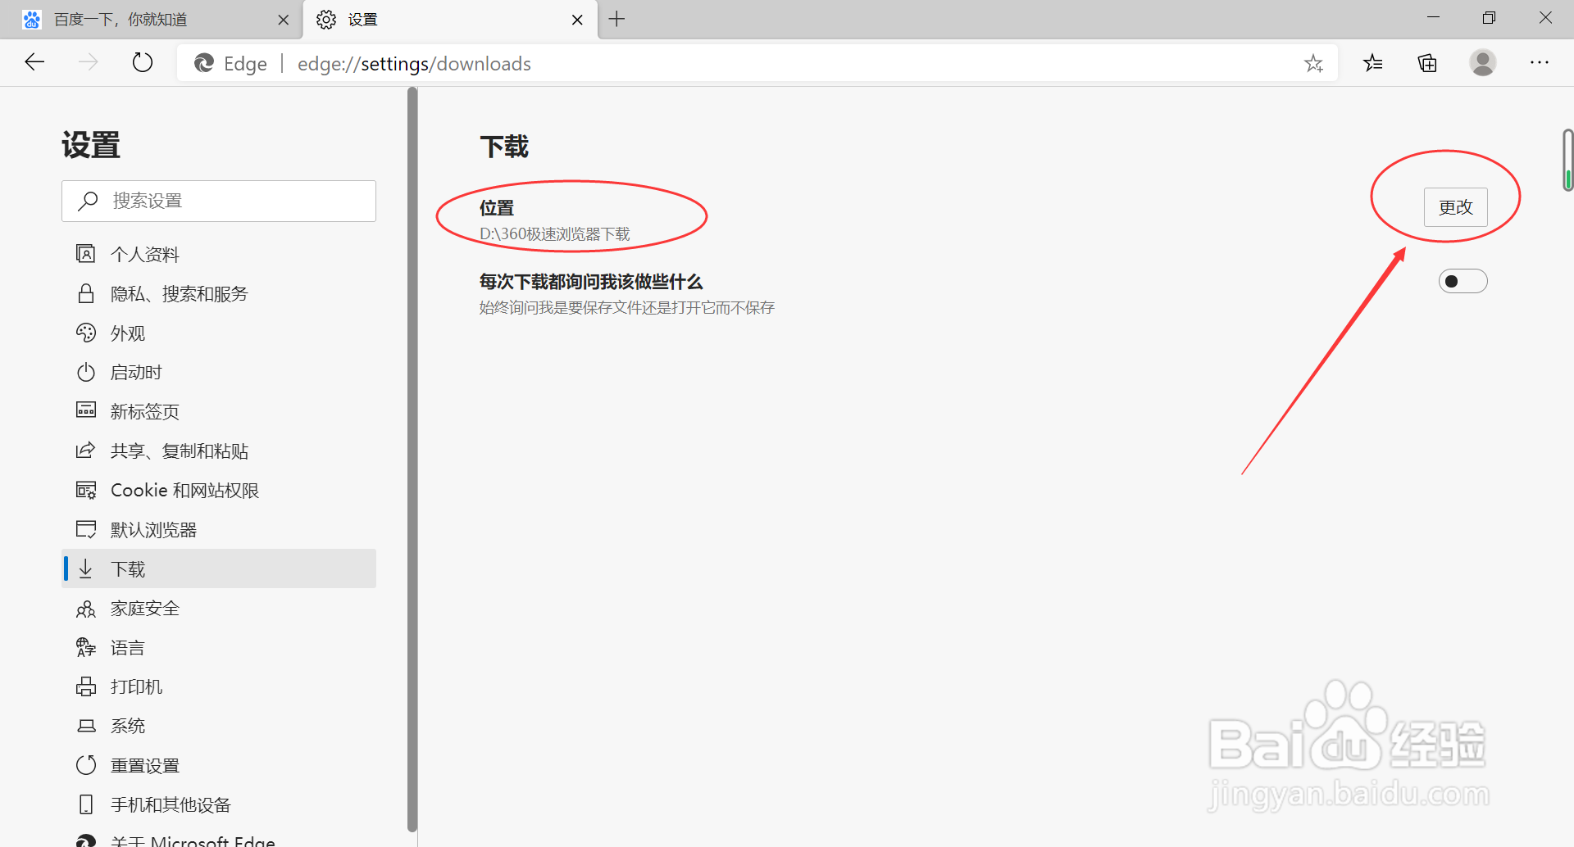This screenshot has height=847, width=1574.
Task: Open the 系统 settings section
Action: click(128, 726)
